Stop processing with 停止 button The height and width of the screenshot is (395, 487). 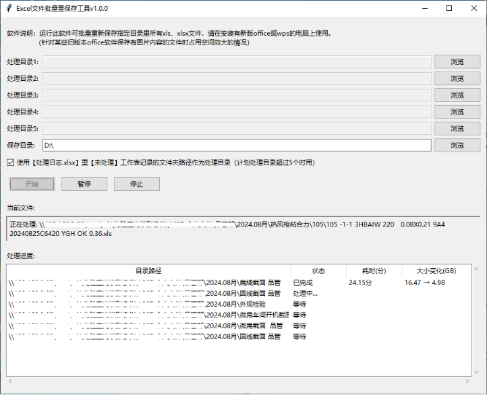137,184
